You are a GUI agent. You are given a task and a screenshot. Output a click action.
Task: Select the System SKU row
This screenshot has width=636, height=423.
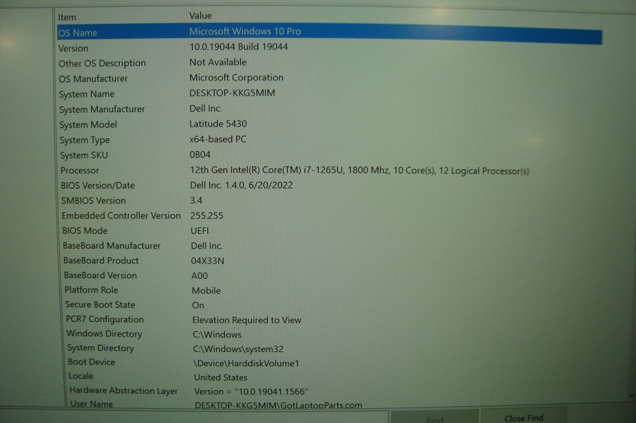coord(329,155)
